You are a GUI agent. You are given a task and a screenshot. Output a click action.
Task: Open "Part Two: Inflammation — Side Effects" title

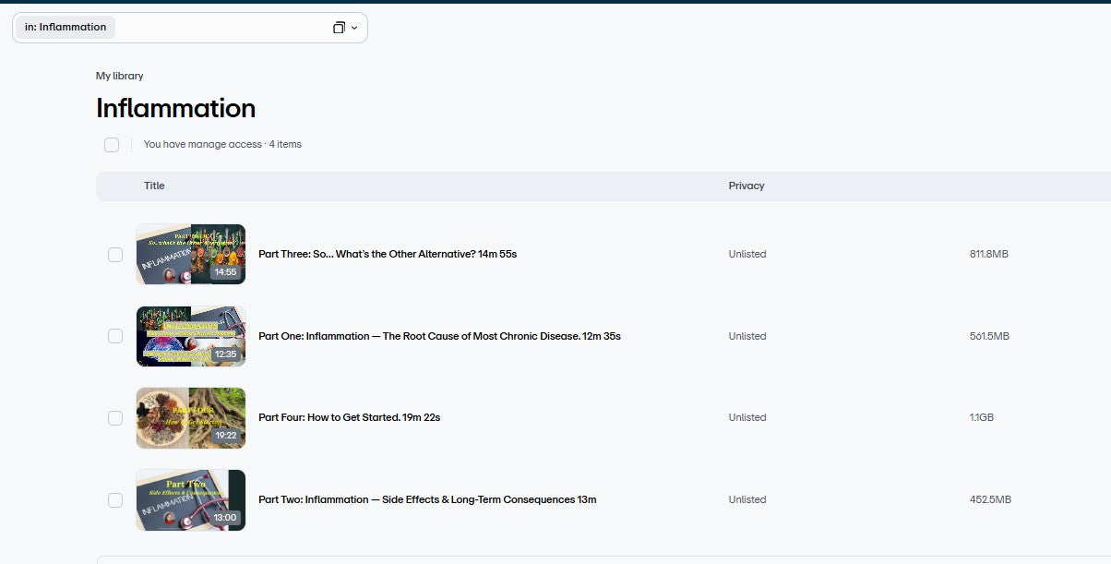(427, 499)
